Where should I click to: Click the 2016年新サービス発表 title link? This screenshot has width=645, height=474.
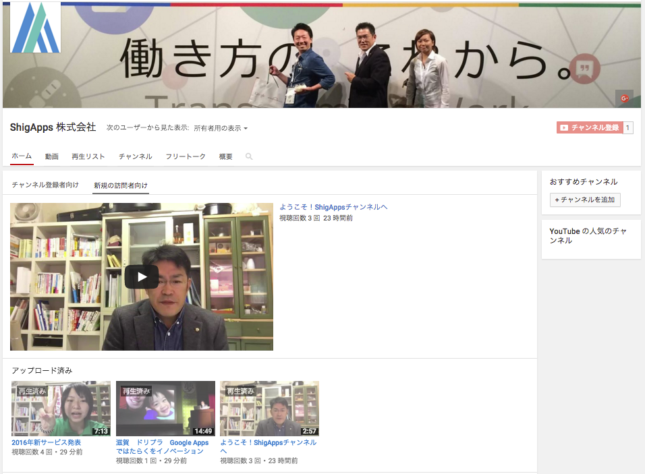click(x=47, y=442)
